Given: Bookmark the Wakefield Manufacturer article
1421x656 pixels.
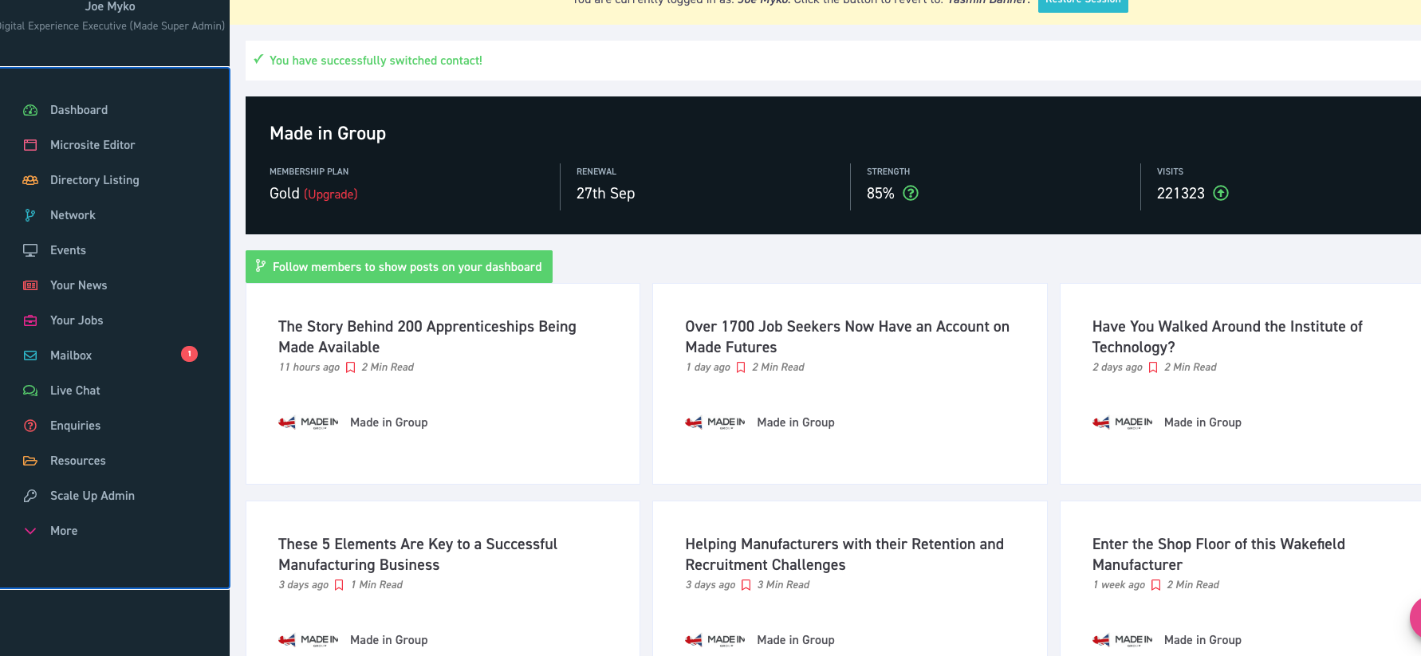Looking at the screenshot, I should [1155, 585].
